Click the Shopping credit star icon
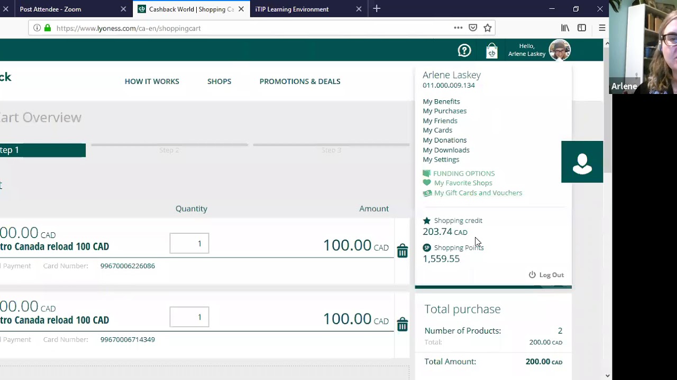Image resolution: width=677 pixels, height=380 pixels. (427, 221)
